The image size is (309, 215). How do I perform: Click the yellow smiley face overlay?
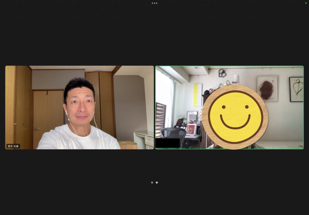pyautogui.click(x=235, y=117)
